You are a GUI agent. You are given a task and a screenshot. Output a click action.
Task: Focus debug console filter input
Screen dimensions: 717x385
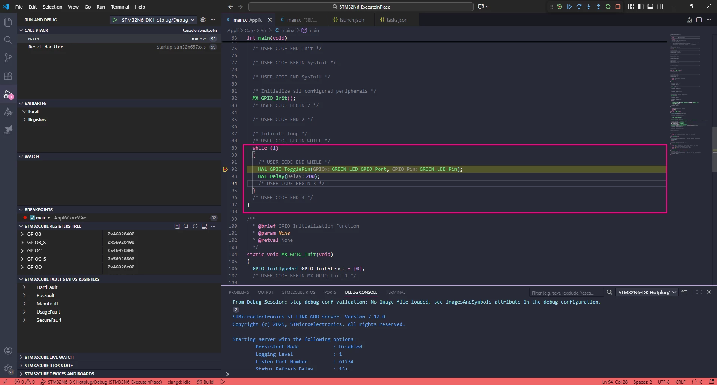click(566, 293)
